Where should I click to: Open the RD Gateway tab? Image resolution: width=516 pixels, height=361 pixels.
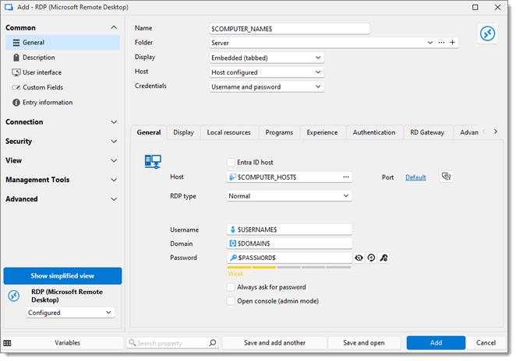pos(427,132)
